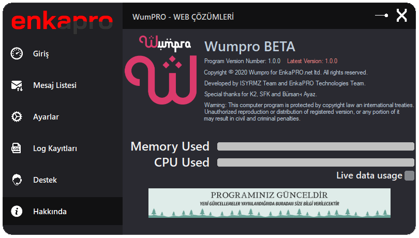419x238 pixels.
Task: Open the Log Kayıtları section
Action: click(x=63, y=148)
